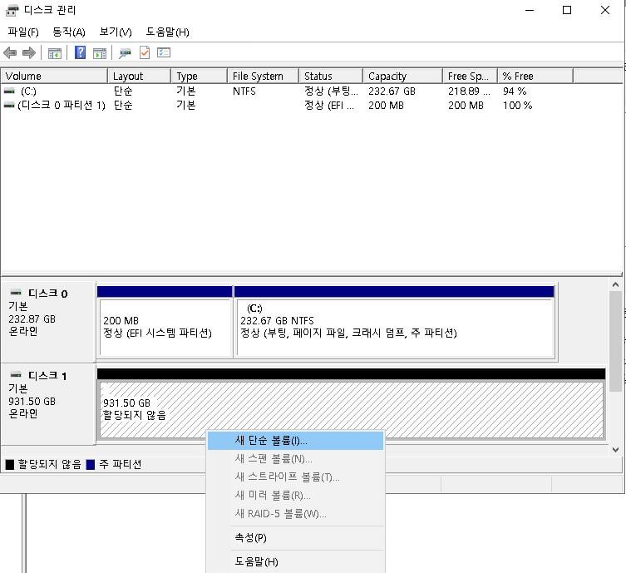Click the checklist settings toolbar icon
This screenshot has height=573, width=626.
tap(164, 53)
